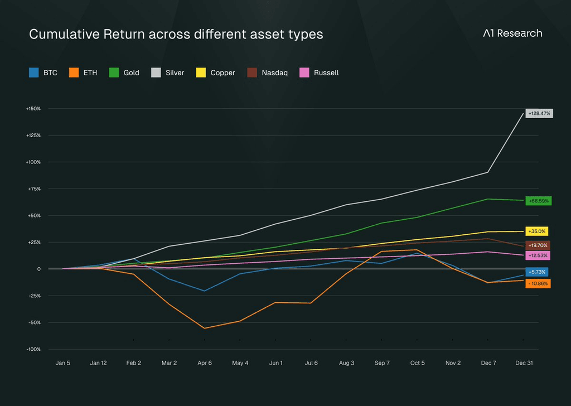
Task: Click the chart title text
Action: click(176, 34)
